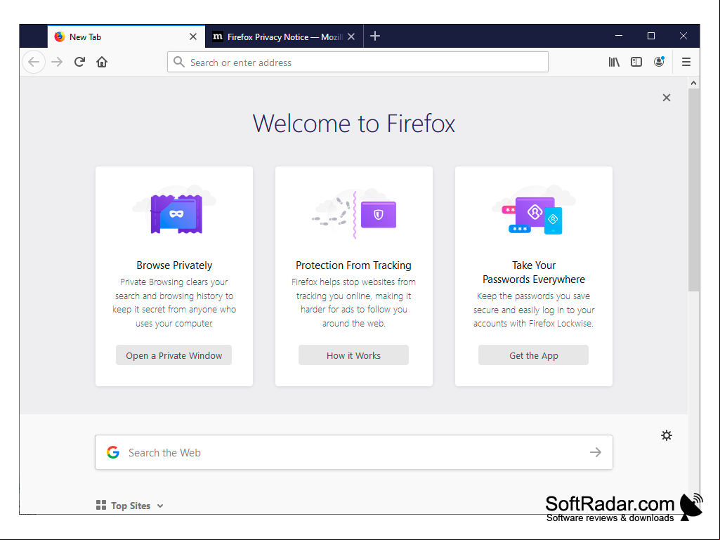720x540 pixels.
Task: Click the scrollbar up arrow
Action: 693,83
